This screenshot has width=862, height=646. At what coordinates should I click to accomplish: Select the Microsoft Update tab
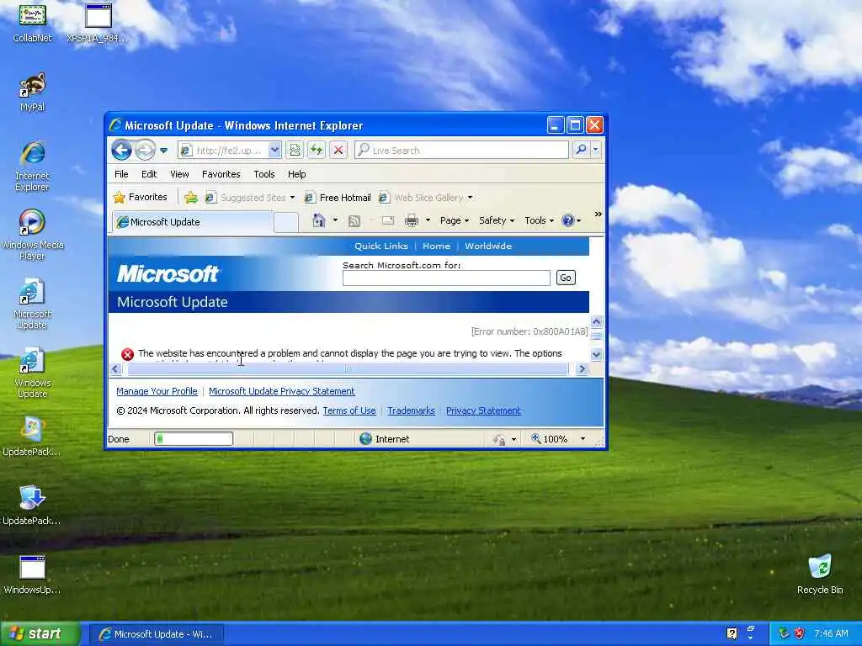click(x=193, y=222)
